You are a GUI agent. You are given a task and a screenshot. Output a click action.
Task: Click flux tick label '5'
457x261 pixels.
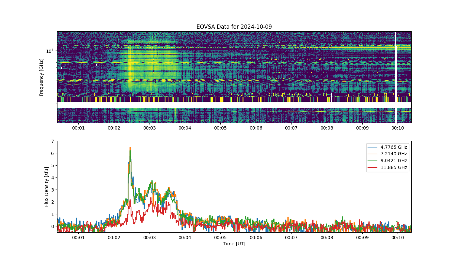[x=53, y=165]
